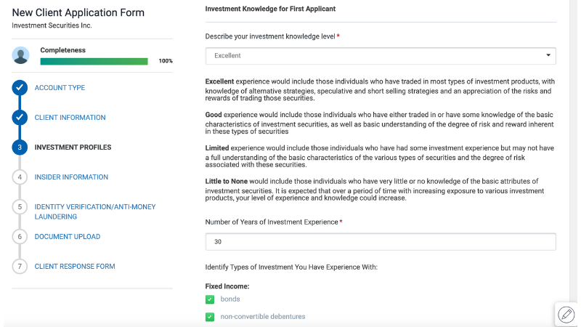The image size is (581, 327).
Task: Go to the Account Type section
Action: point(60,88)
